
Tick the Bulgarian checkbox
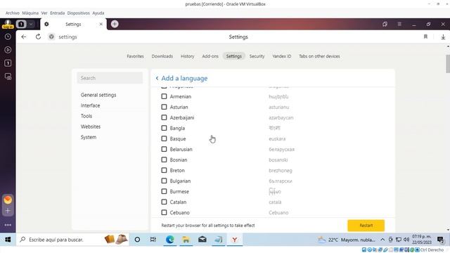point(164,181)
